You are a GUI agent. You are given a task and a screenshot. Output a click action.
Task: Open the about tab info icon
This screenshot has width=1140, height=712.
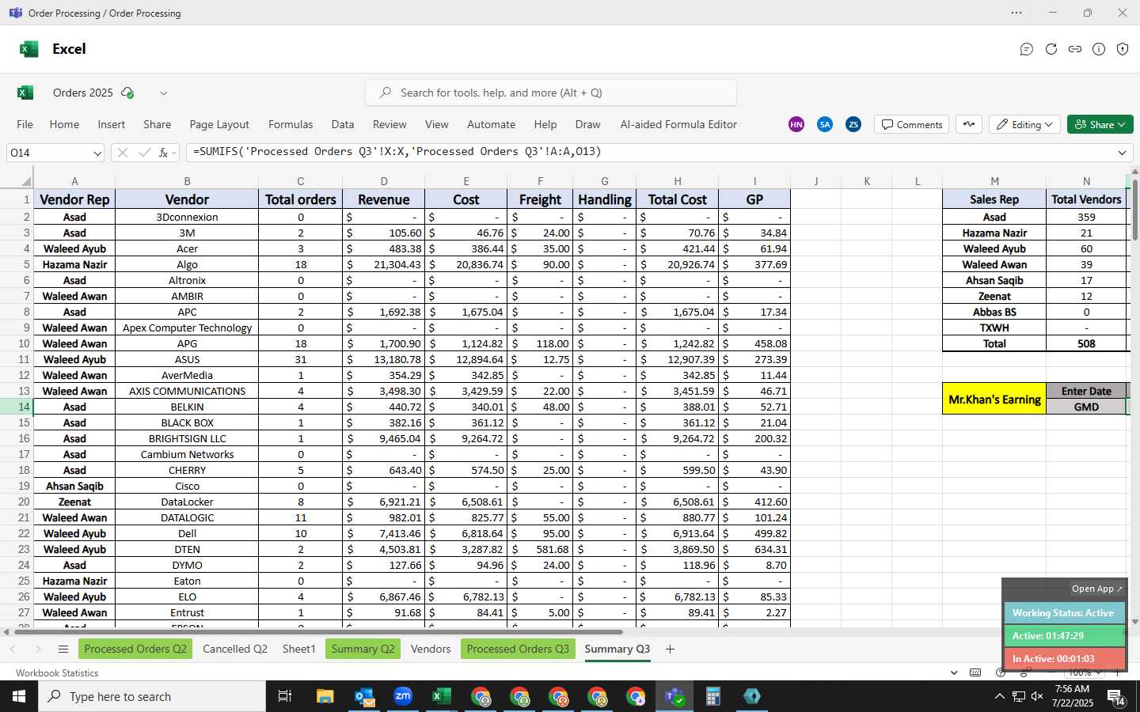[x=1099, y=49]
